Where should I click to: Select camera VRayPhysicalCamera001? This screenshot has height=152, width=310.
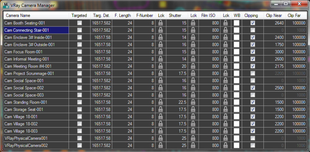coord(36,138)
